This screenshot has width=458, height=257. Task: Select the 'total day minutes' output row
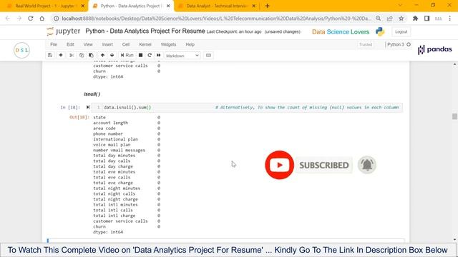pyautogui.click(x=127, y=156)
